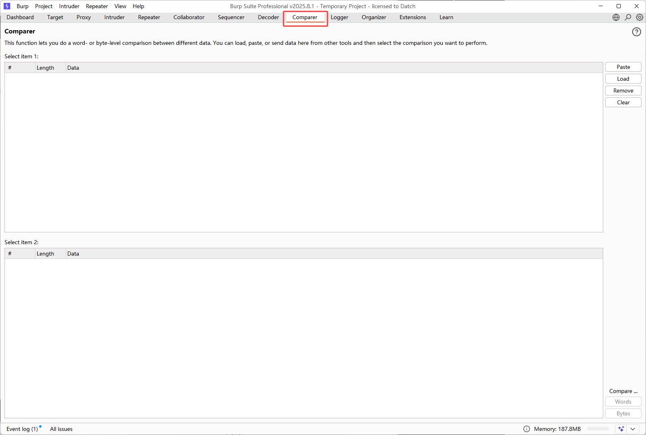Click the Burp Suite logo icon
This screenshot has height=435, width=646.
pyautogui.click(x=7, y=6)
